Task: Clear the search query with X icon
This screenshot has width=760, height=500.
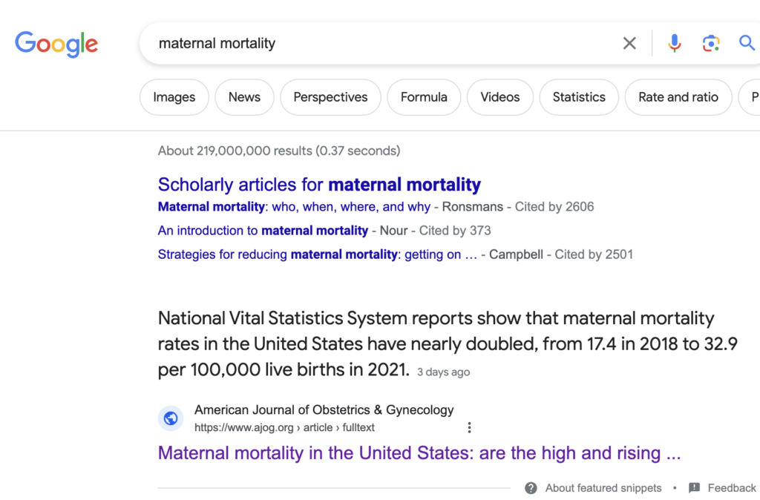Action: coord(629,43)
